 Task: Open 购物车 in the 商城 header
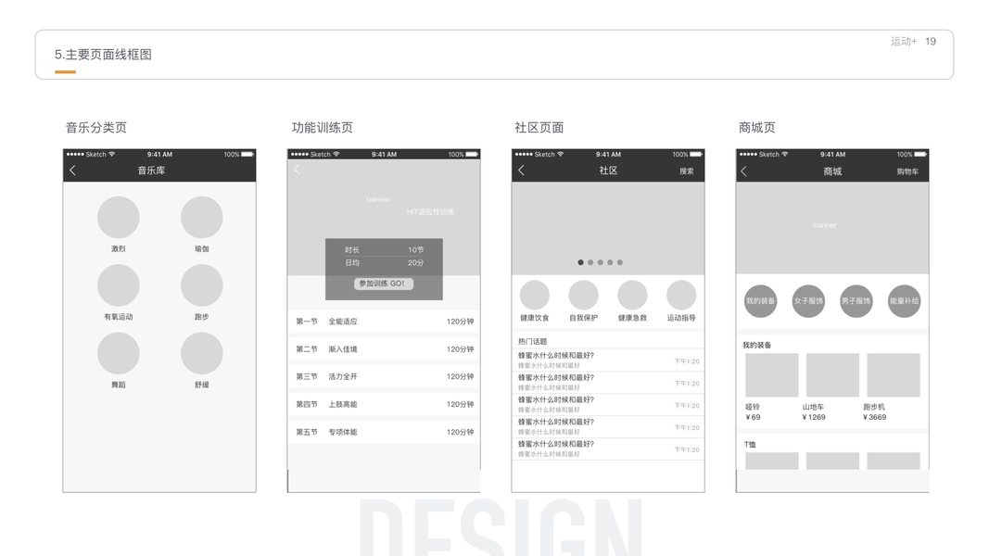coord(907,171)
